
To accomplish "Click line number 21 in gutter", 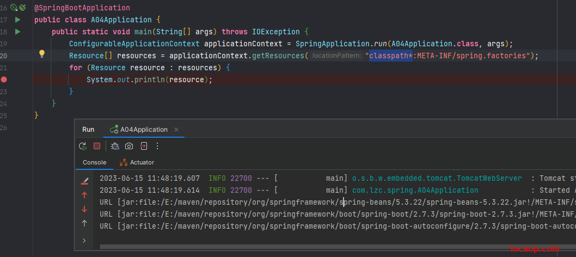I will [3, 68].
